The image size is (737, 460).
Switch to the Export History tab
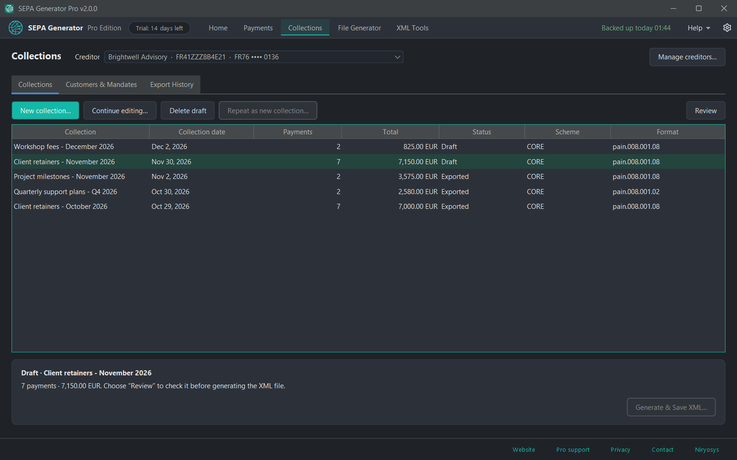tap(172, 85)
